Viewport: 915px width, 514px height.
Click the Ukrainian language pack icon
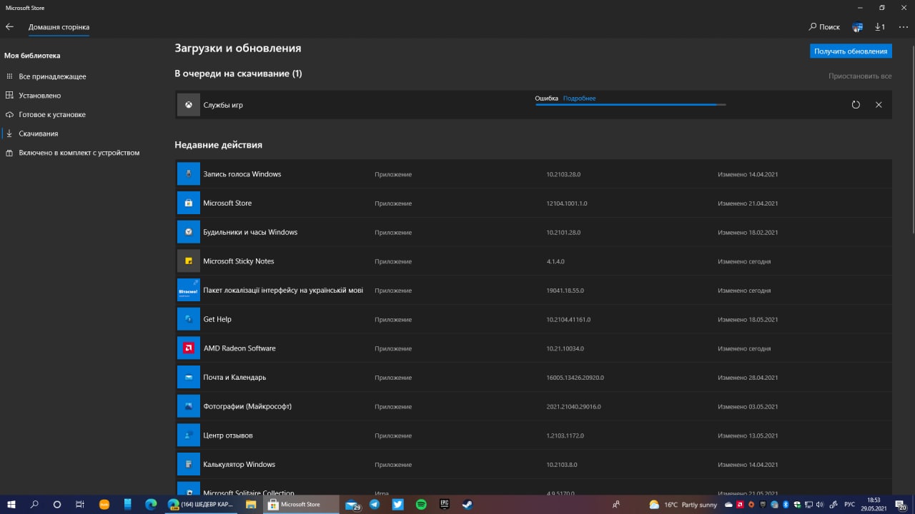(x=188, y=290)
